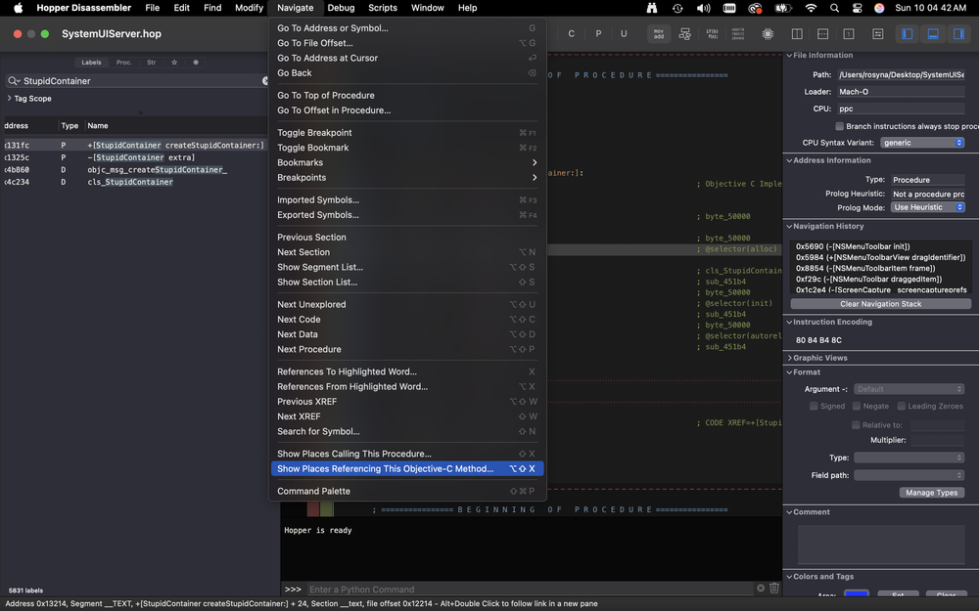979x611 pixels.
Task: Switch to the Str tab
Action: click(151, 63)
